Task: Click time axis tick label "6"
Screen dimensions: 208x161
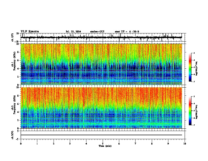Action: [119, 144]
